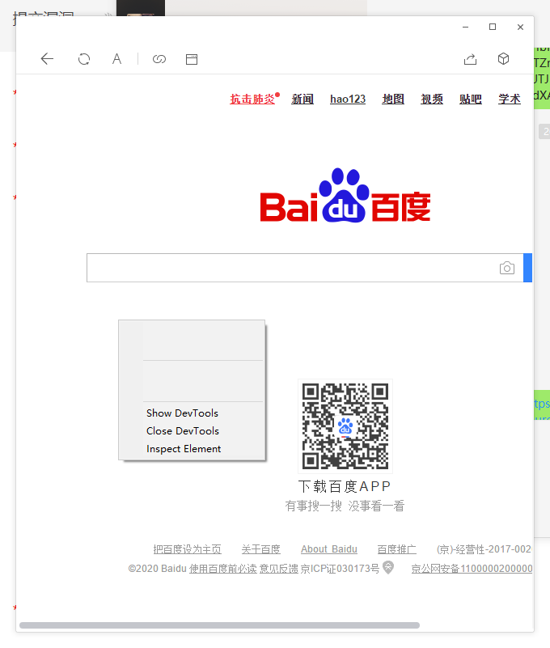Open the 视频 video link
550x648 pixels.
pos(432,100)
